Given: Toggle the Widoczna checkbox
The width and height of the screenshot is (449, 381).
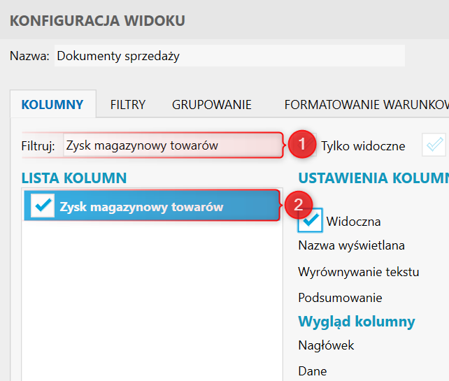Looking at the screenshot, I should (310, 220).
